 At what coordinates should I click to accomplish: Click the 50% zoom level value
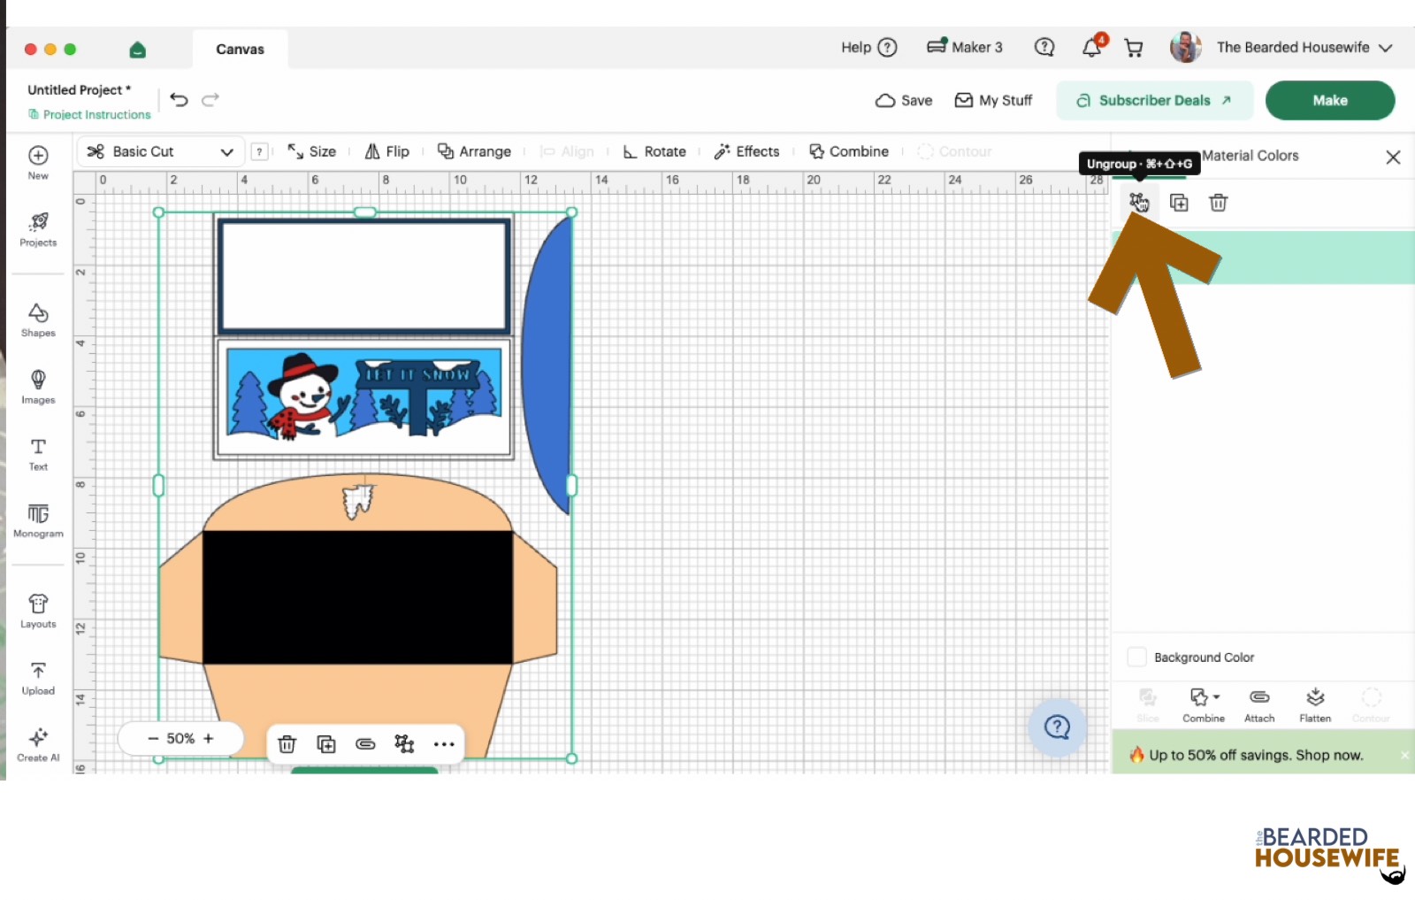point(180,738)
